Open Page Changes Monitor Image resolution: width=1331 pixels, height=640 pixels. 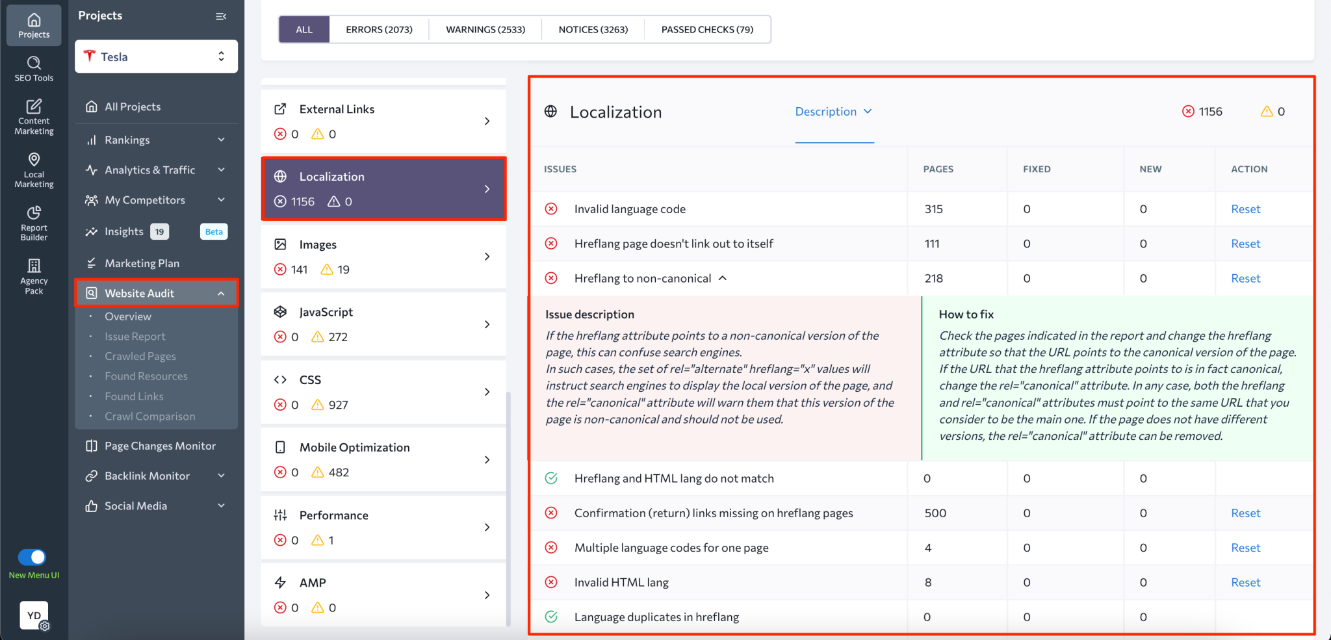pyautogui.click(x=160, y=446)
